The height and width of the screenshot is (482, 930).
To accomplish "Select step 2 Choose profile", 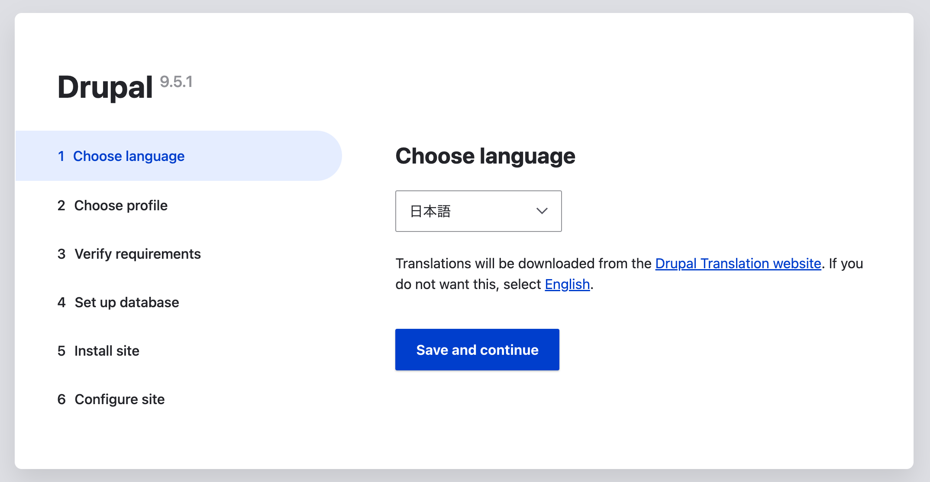I will coord(112,206).
